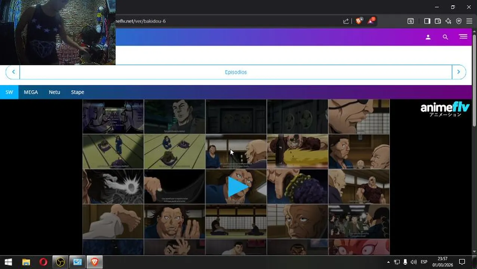Click the search tabs icon in the toolbar
The height and width of the screenshot is (269, 477).
pyautogui.click(x=410, y=21)
